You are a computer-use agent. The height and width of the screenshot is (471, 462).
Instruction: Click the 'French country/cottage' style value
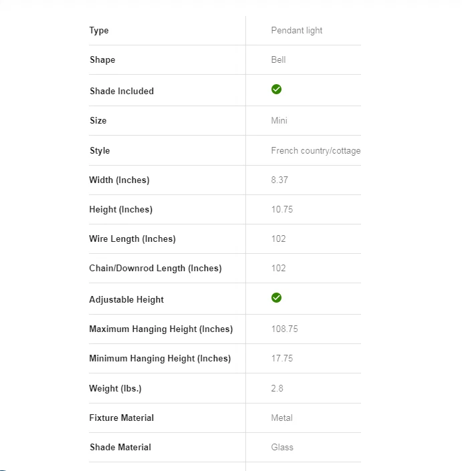click(x=316, y=151)
